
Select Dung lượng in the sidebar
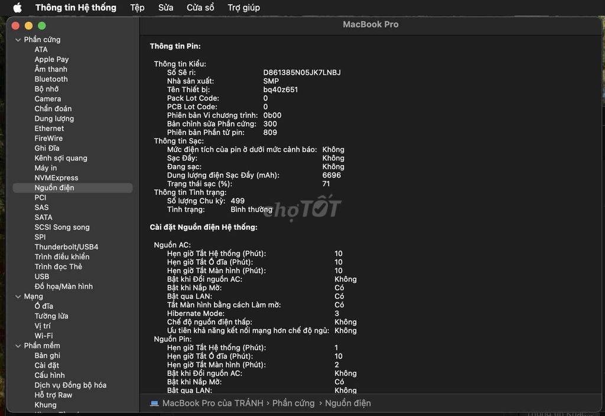(54, 118)
